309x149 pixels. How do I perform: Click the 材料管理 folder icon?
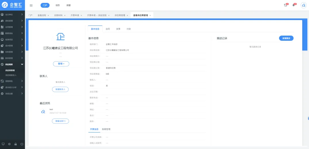2,52
